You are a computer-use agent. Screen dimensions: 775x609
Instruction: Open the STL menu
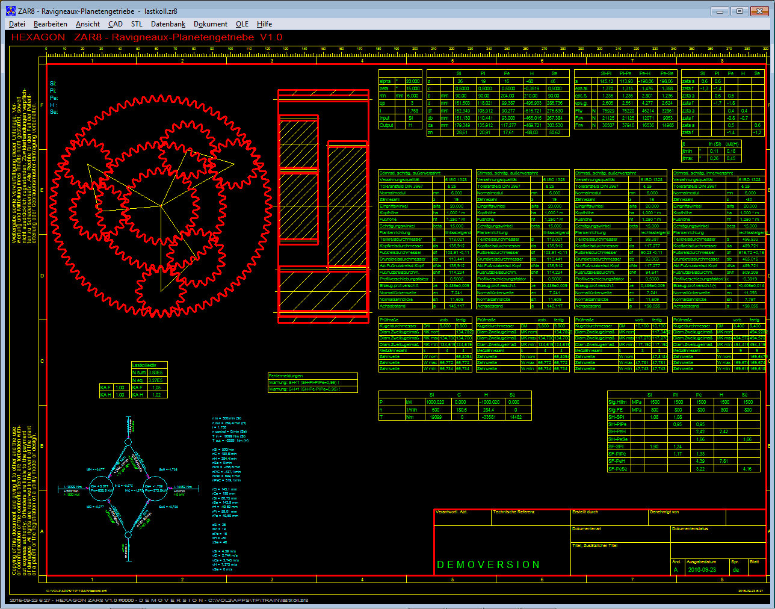click(x=137, y=24)
